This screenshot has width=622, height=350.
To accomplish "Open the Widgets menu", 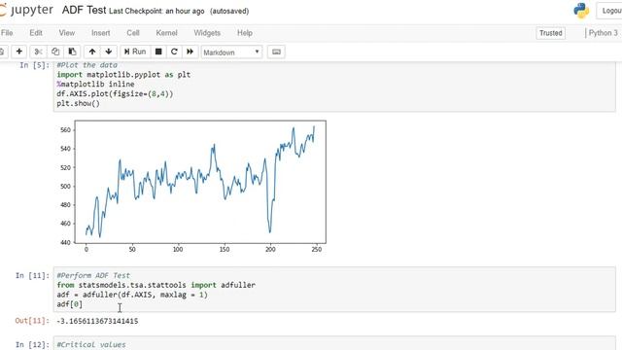I will 207,33.
